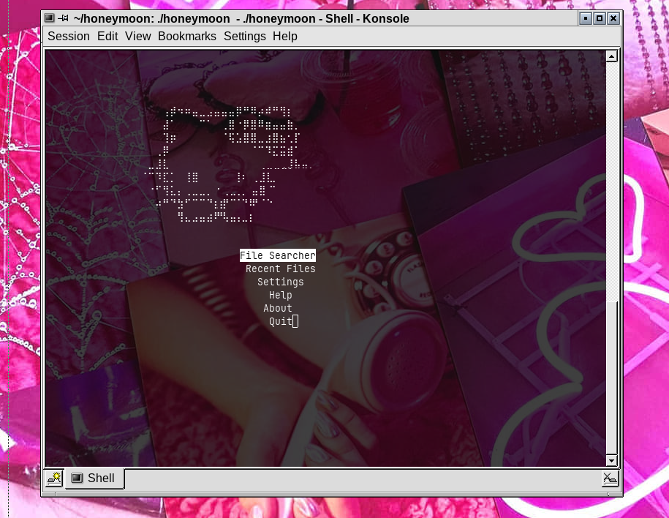
Task: Select File Searcher in terminal menu
Action: (x=278, y=255)
